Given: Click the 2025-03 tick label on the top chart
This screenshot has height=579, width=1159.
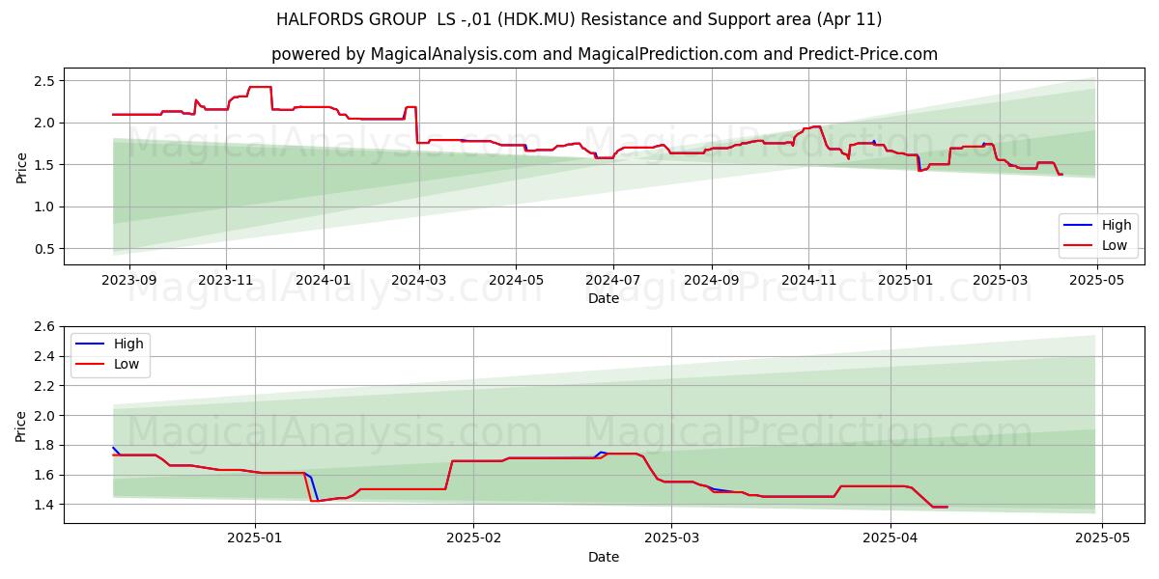Looking at the screenshot, I should [1000, 280].
